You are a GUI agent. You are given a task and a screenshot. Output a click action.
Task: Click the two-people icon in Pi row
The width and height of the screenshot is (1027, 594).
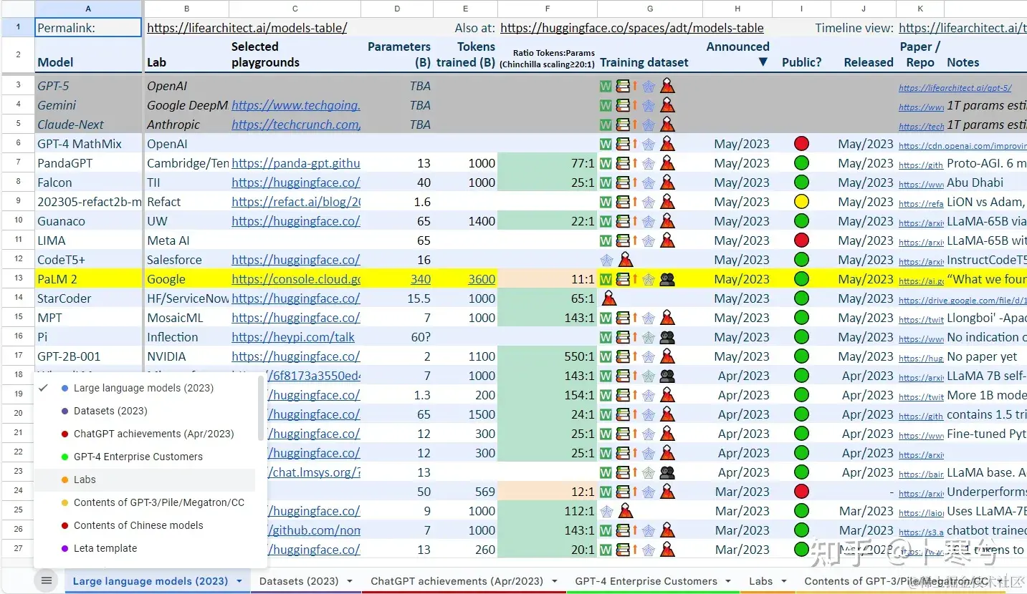(667, 337)
